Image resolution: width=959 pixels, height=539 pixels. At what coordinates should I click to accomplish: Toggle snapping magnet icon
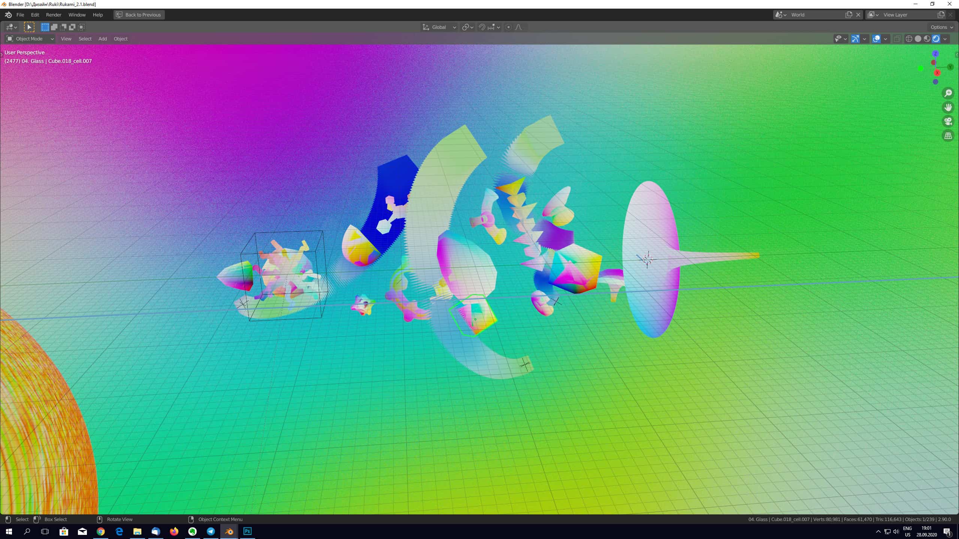482,27
